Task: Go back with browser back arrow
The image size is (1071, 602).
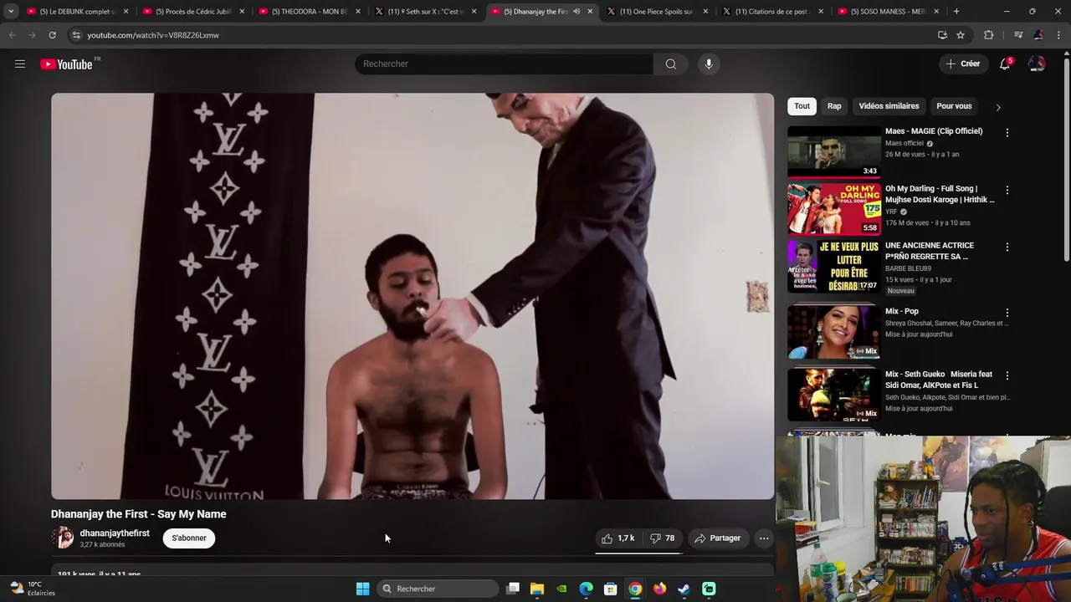Action: [x=12, y=35]
